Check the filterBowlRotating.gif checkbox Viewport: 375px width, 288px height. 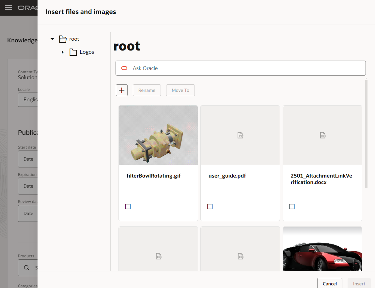(128, 207)
